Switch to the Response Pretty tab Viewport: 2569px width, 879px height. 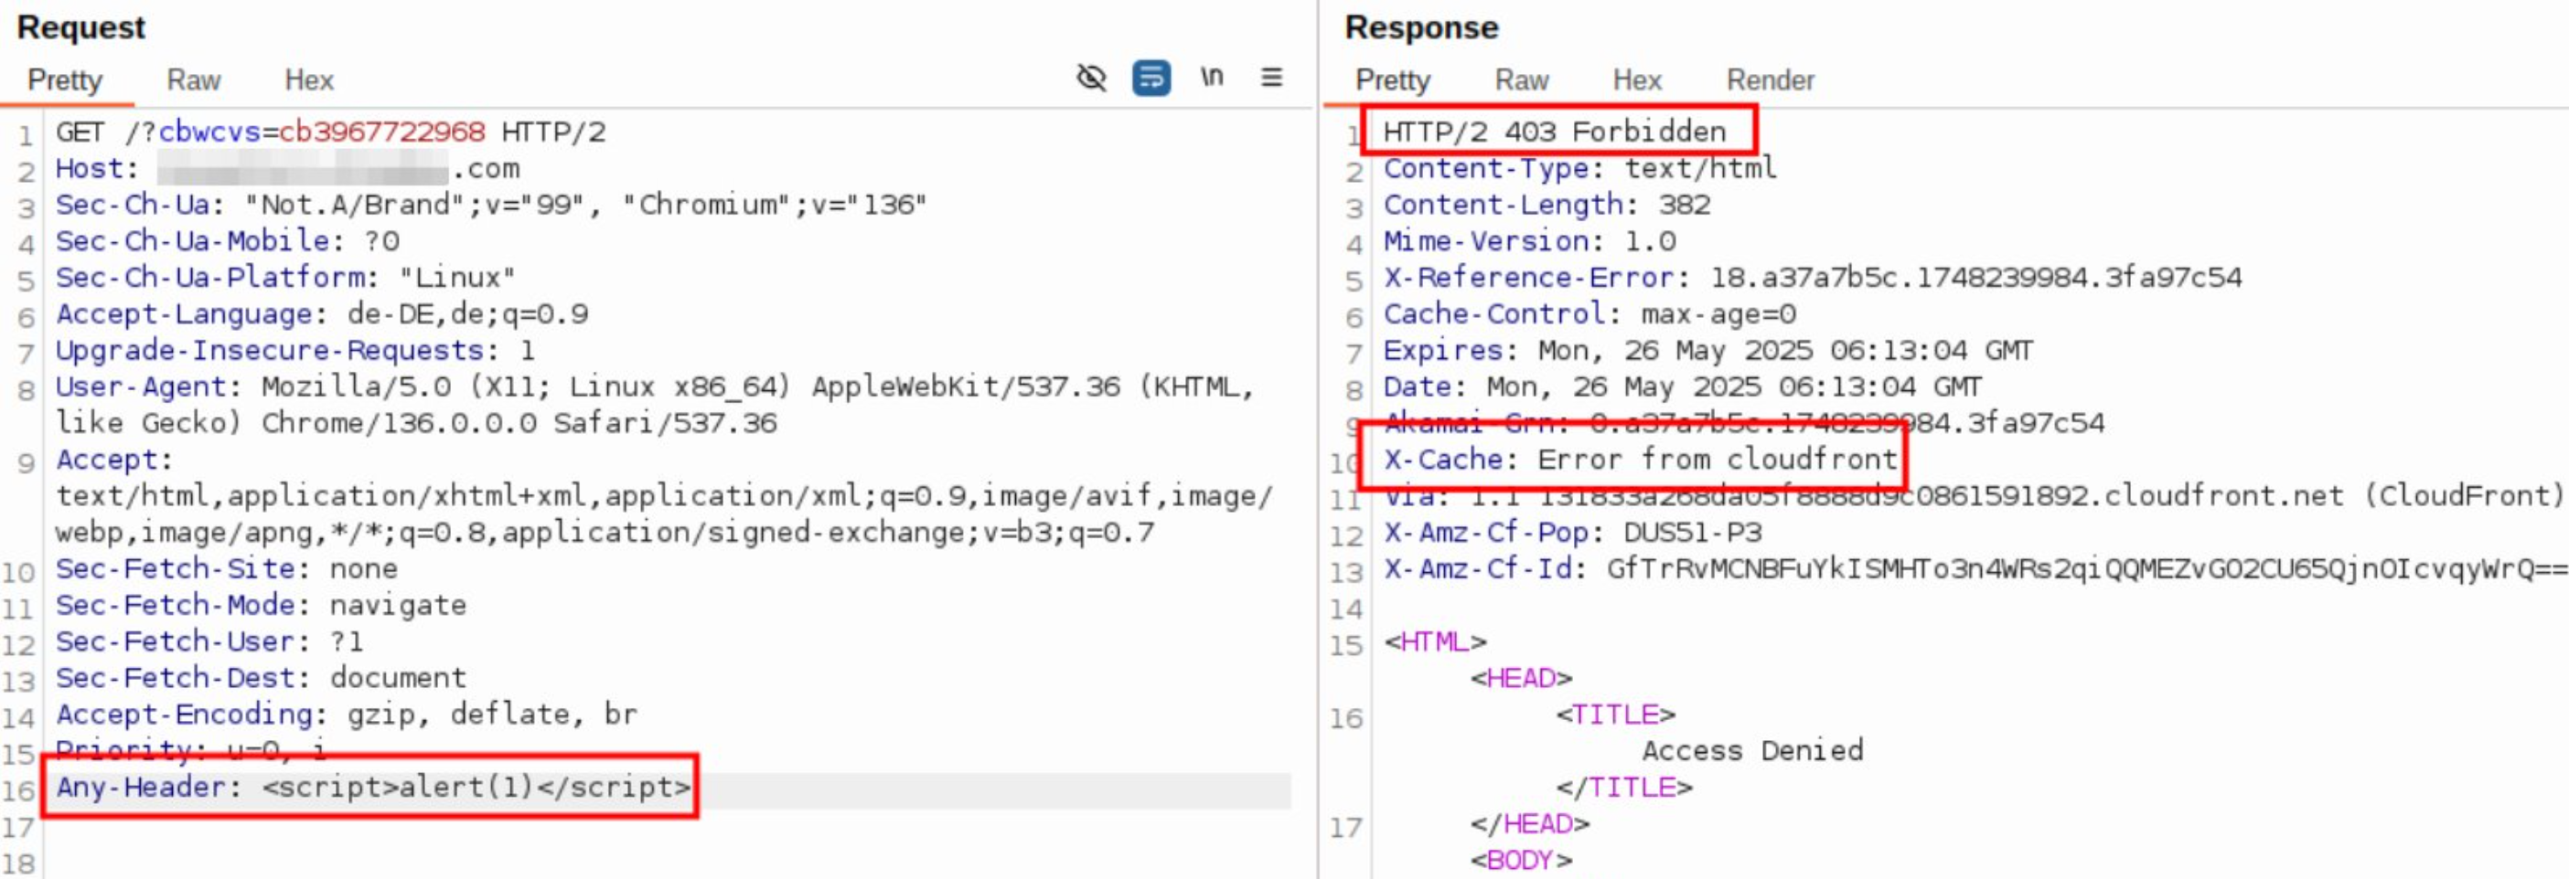coord(1392,79)
